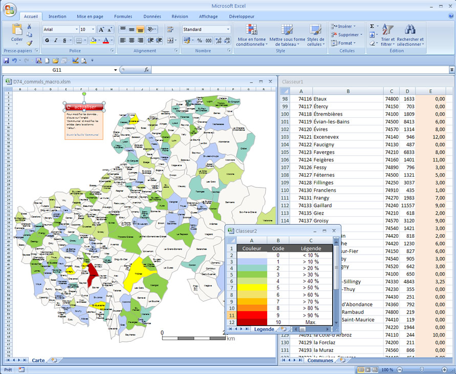Cut selection with the scissors icon
The width and height of the screenshot is (456, 374).
coord(29,27)
